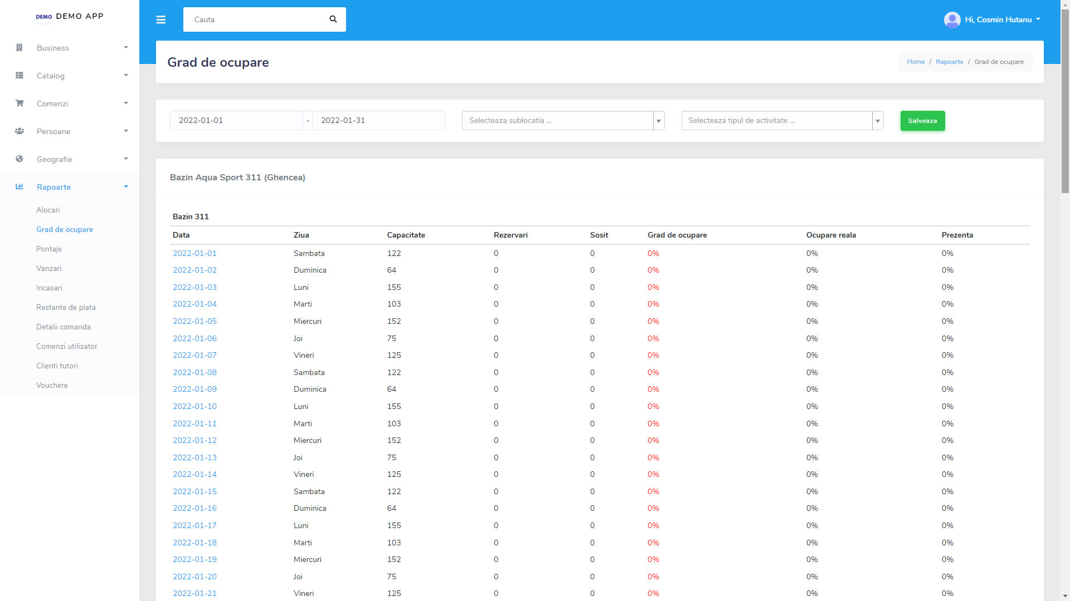Click the green Salveaza button
The height and width of the screenshot is (601, 1070).
pyautogui.click(x=922, y=121)
